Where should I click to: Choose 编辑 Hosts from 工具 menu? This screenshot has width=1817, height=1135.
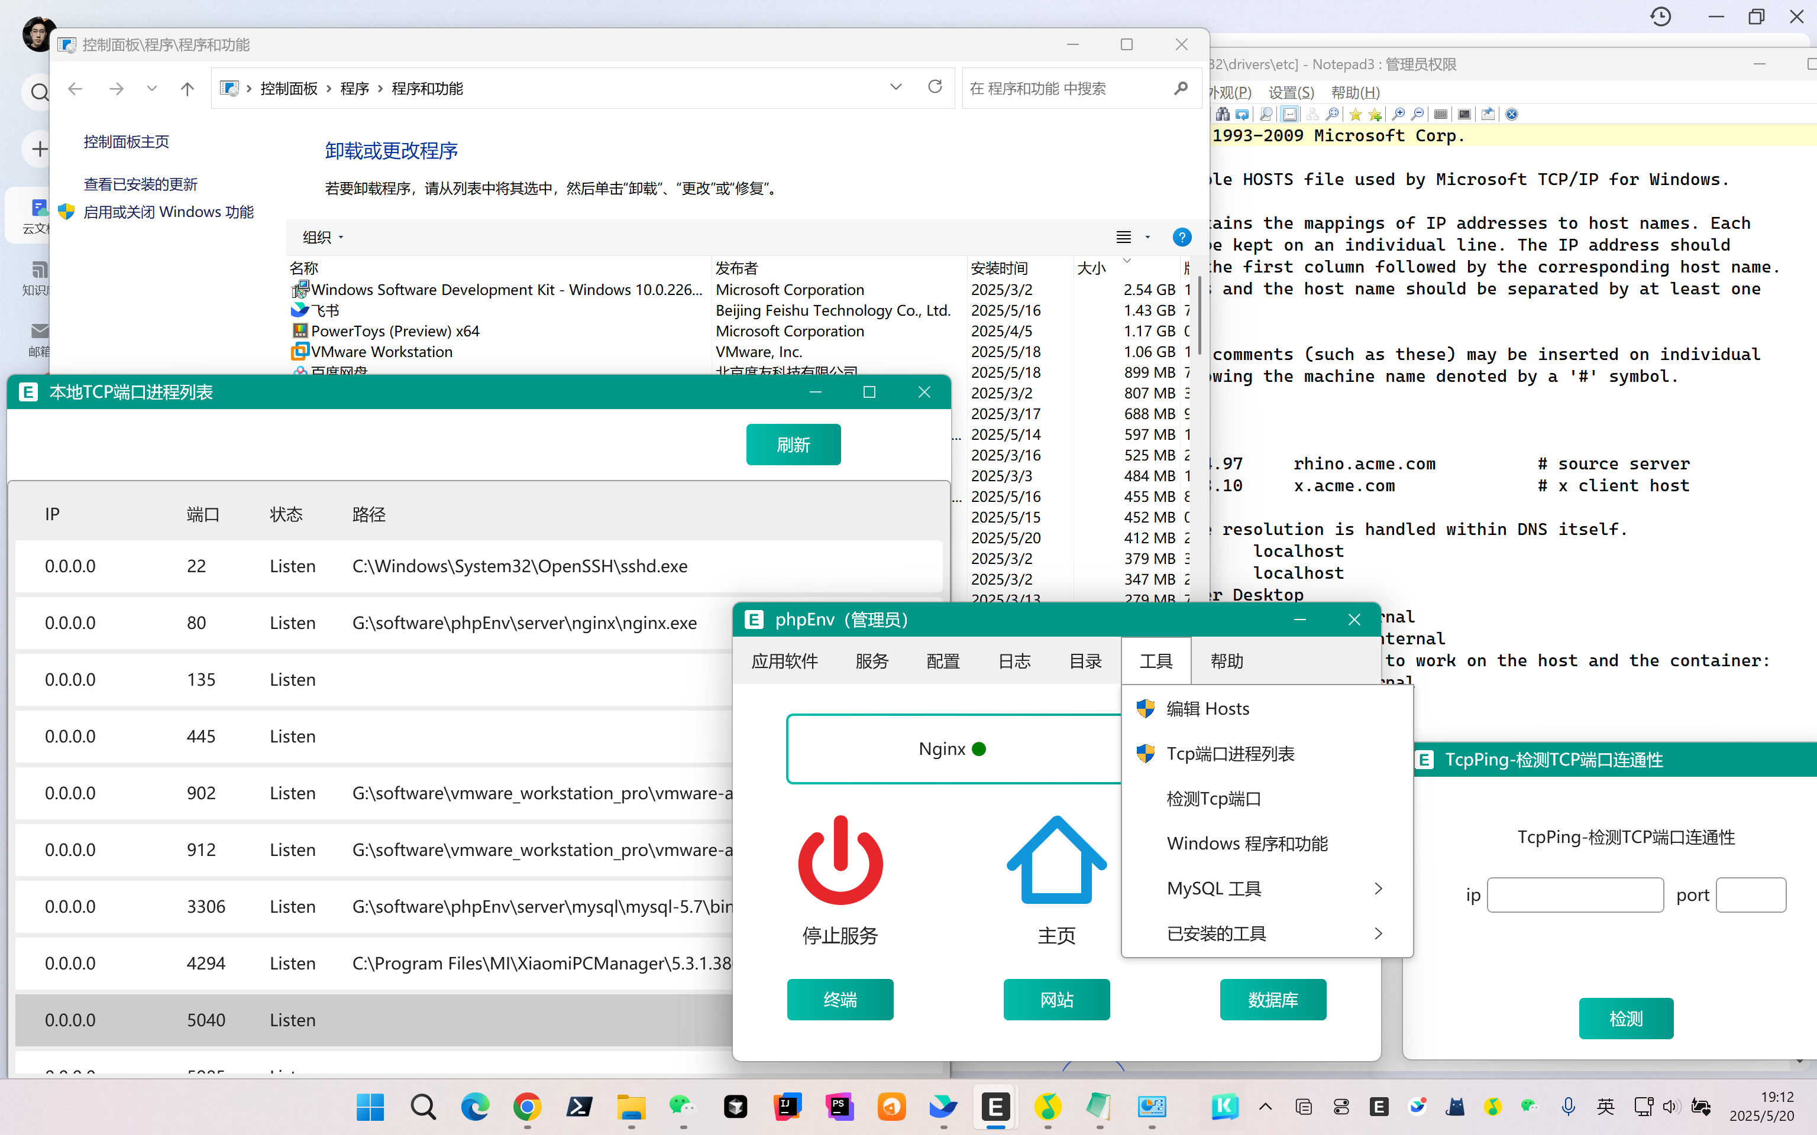point(1267,709)
